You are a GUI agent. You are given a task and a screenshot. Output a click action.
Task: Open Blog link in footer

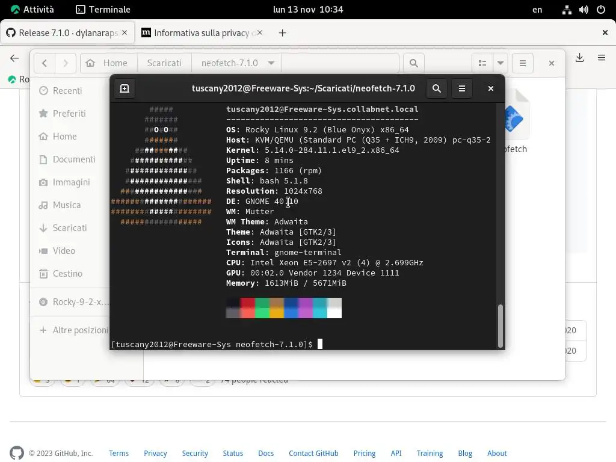click(x=465, y=454)
